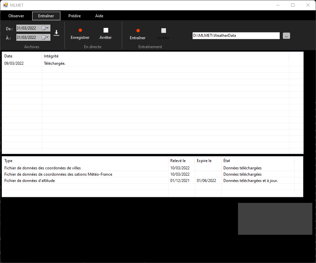Click the greyed Arrêter training stop icon
Viewport: 316px width, 263px height.
pyautogui.click(x=163, y=31)
